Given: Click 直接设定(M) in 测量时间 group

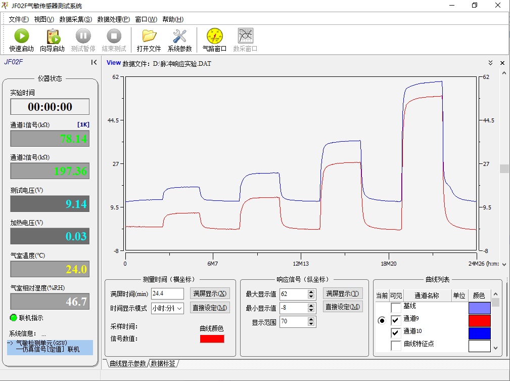Looking at the screenshot, I should click(x=210, y=308).
